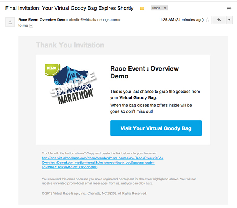Screen dimensions: 237x208
Task: Click the Thank You Invitation header text
Action: click(70, 45)
